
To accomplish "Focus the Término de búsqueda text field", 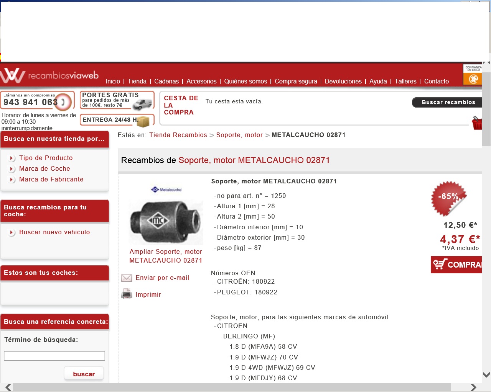I will tap(54, 356).
